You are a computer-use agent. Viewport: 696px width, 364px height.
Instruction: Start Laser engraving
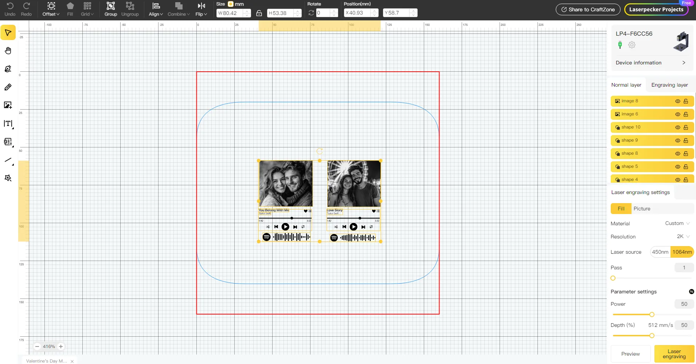[x=674, y=354]
